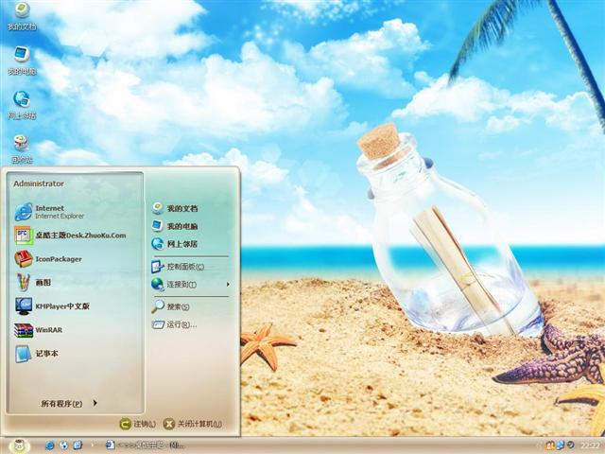This screenshot has height=454, width=605.
Task: Click the 关闭计算机 (Shut Down) button
Action: [193, 424]
